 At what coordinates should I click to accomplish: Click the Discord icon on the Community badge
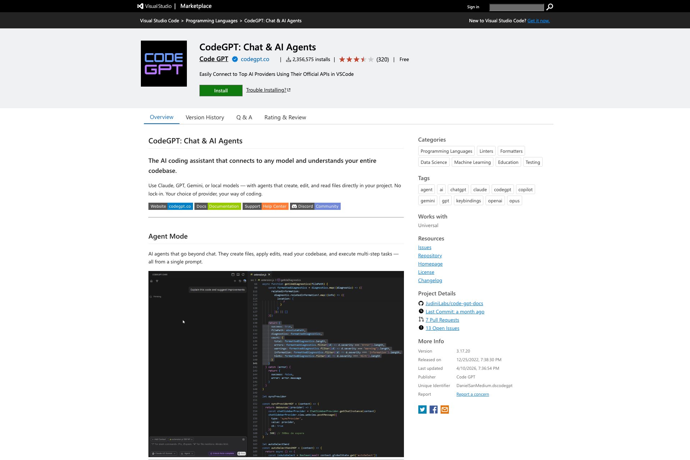point(295,206)
